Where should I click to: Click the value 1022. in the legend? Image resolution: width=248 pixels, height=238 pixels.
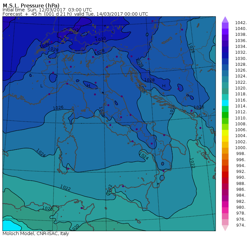241,82
